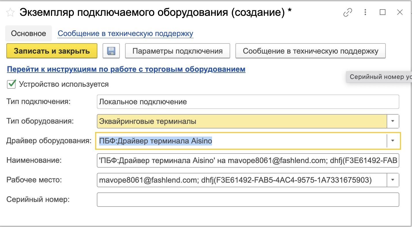Click Записать и закрыть button
Screen dimensions: 412x227
(x=52, y=51)
